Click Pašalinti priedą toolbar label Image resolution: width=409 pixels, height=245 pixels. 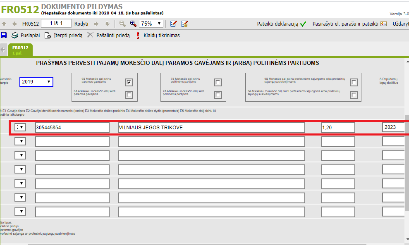click(113, 35)
